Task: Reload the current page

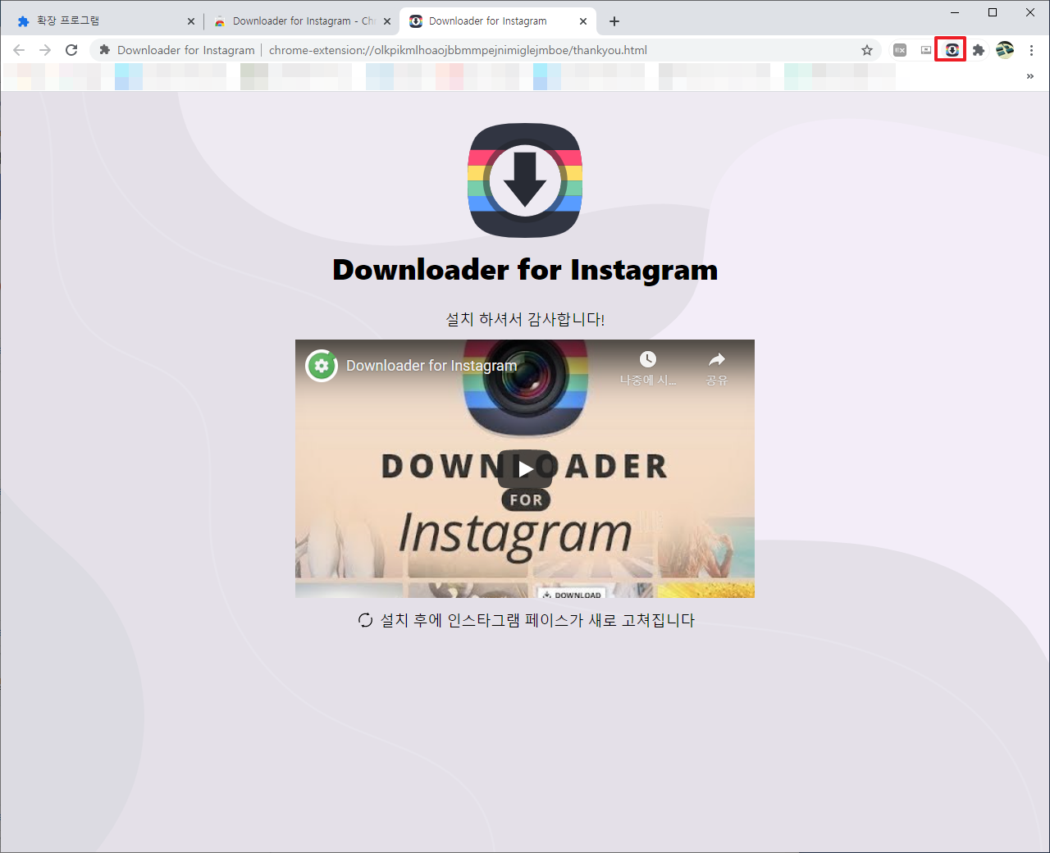Action: [x=71, y=50]
